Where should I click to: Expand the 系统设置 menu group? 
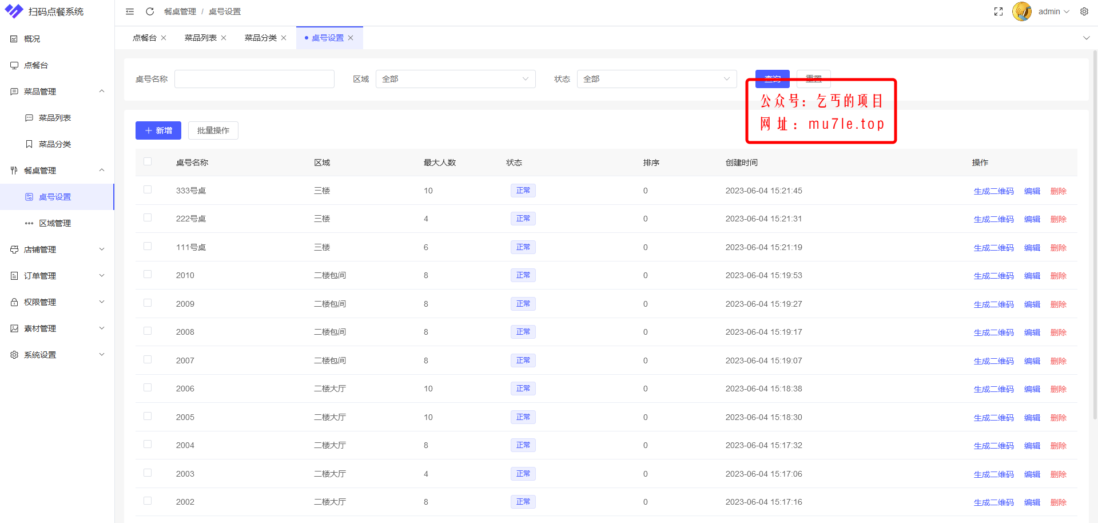pyautogui.click(x=57, y=355)
